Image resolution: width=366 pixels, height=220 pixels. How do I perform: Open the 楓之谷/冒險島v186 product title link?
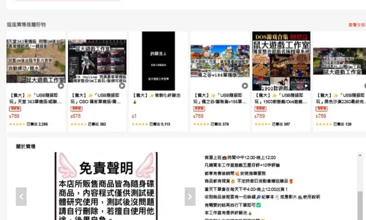tap(220, 99)
